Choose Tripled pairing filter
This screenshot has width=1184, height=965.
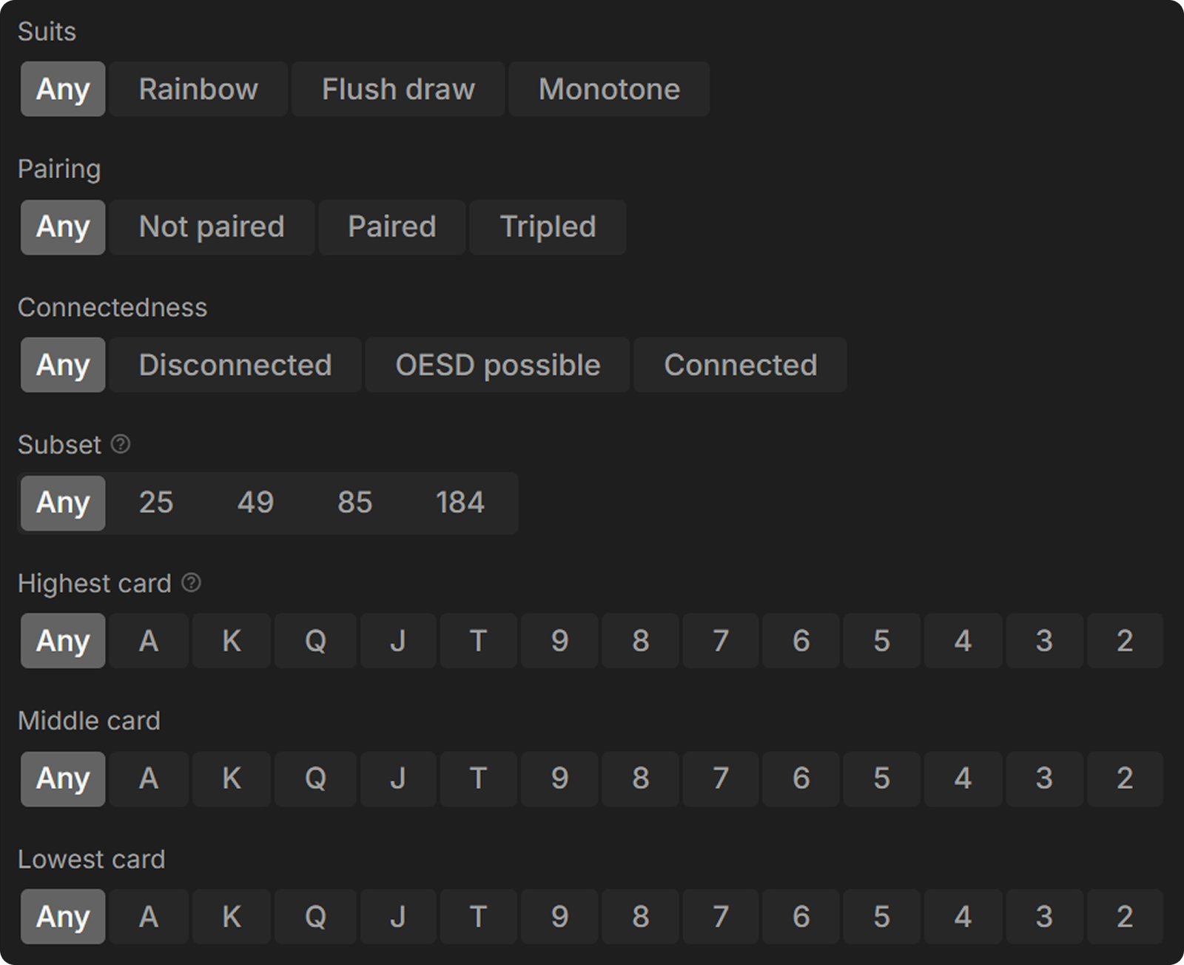coord(548,226)
